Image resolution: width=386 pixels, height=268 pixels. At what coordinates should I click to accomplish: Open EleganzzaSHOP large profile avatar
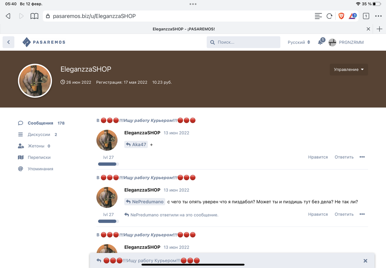[35, 81]
